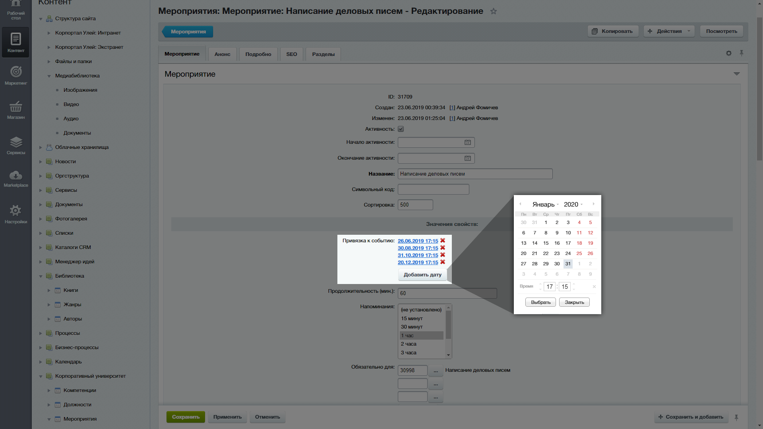The width and height of the screenshot is (763, 429).
Task: Open Изображения in Медиабиблиотека
Action: pos(80,90)
